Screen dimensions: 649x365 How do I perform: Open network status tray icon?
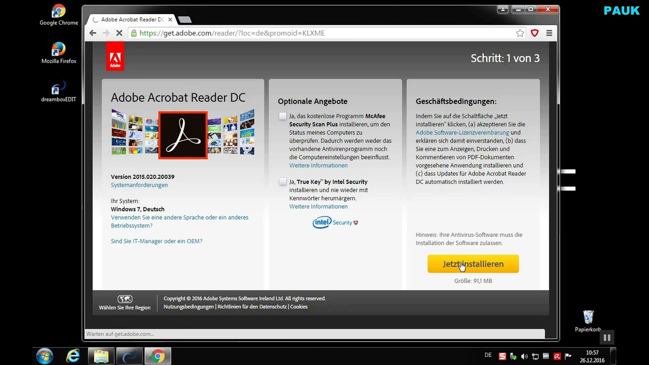coord(535,356)
